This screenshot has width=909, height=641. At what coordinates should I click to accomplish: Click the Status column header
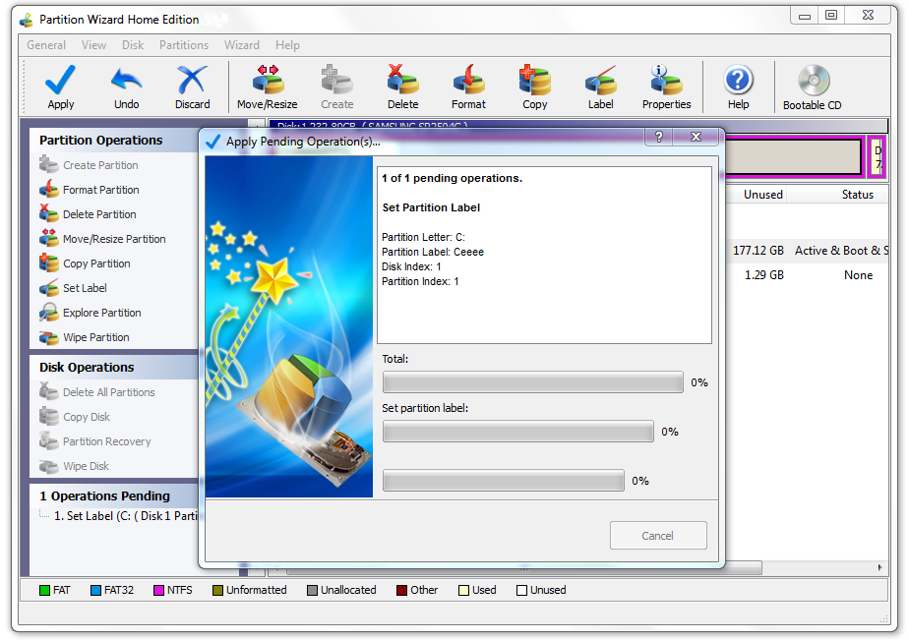858,195
